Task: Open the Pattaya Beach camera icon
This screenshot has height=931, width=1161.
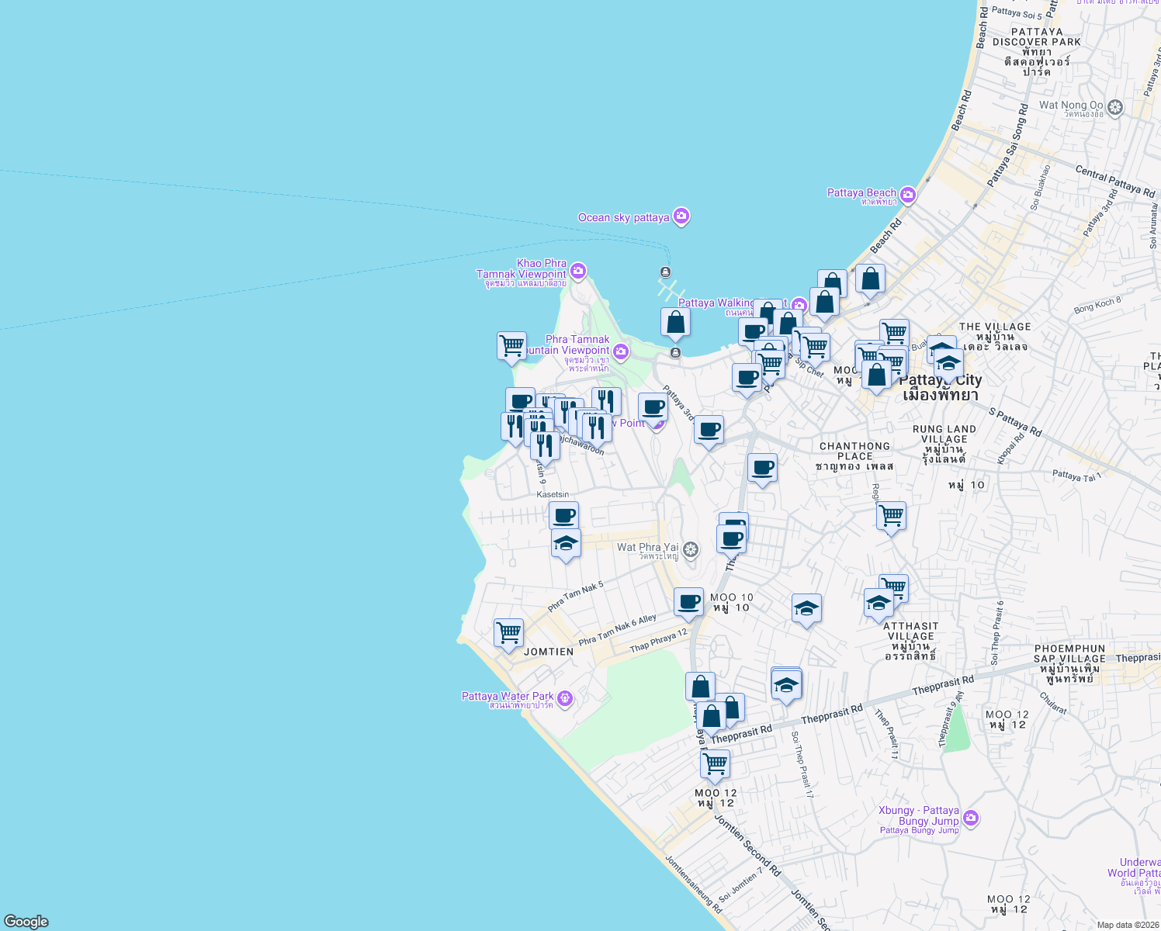Action: pyautogui.click(x=908, y=195)
